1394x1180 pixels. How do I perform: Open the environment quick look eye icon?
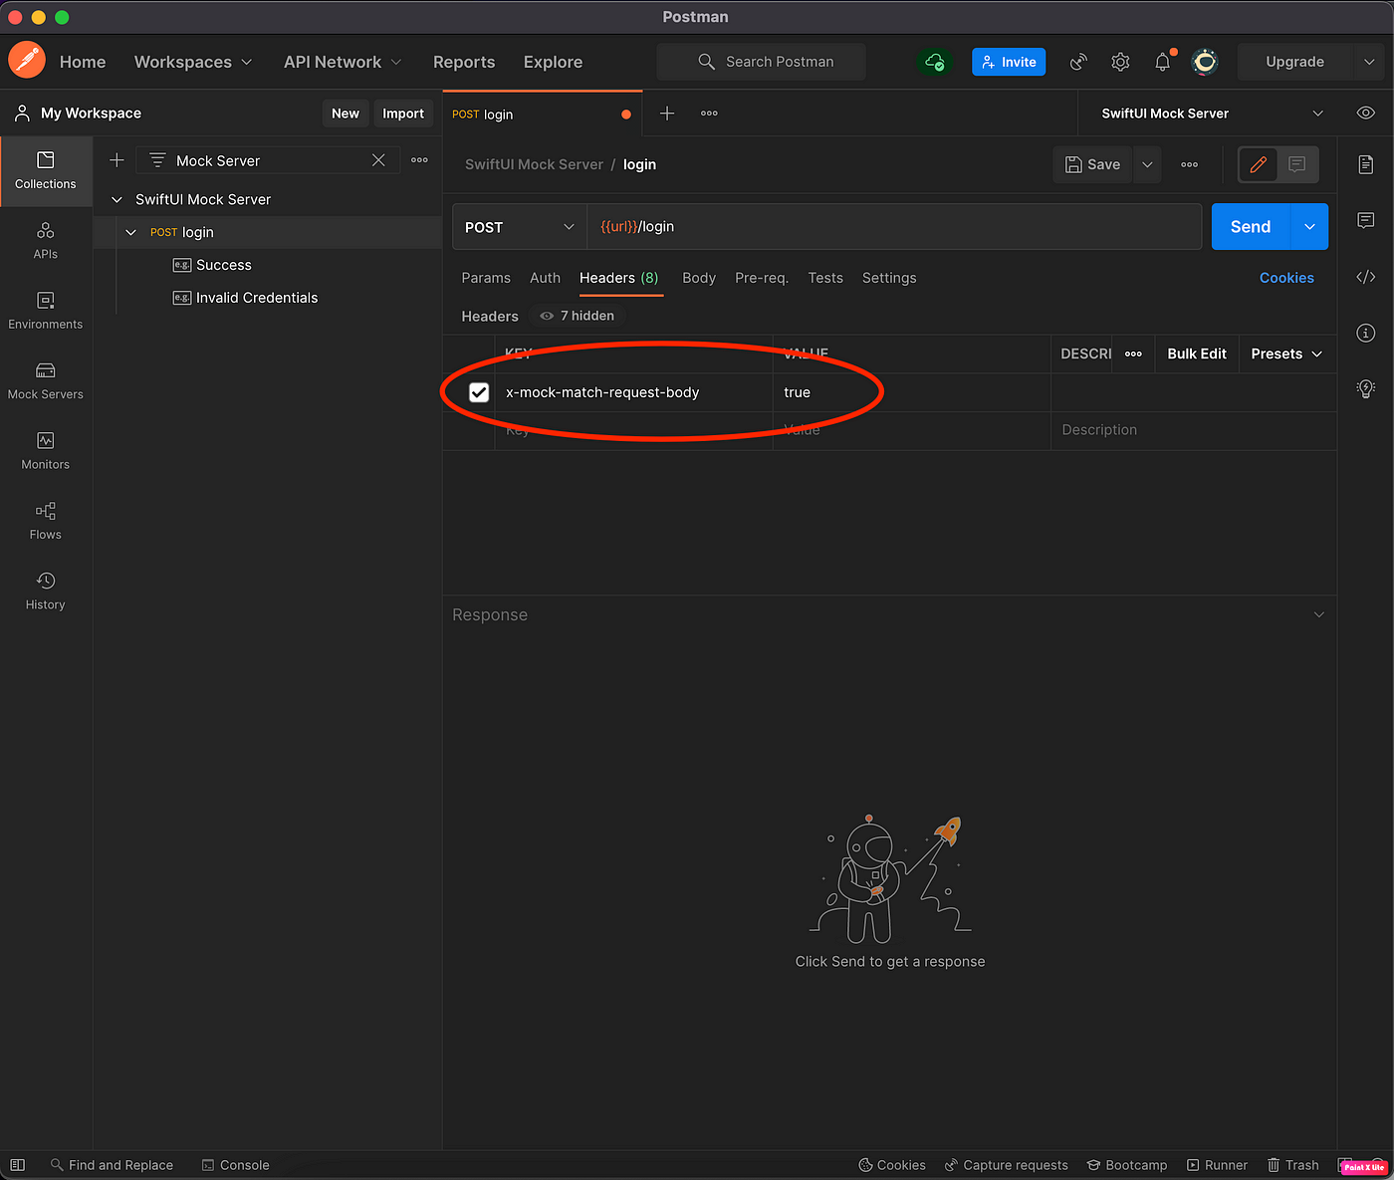1366,114
